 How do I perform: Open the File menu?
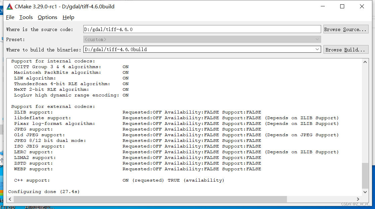10,17
